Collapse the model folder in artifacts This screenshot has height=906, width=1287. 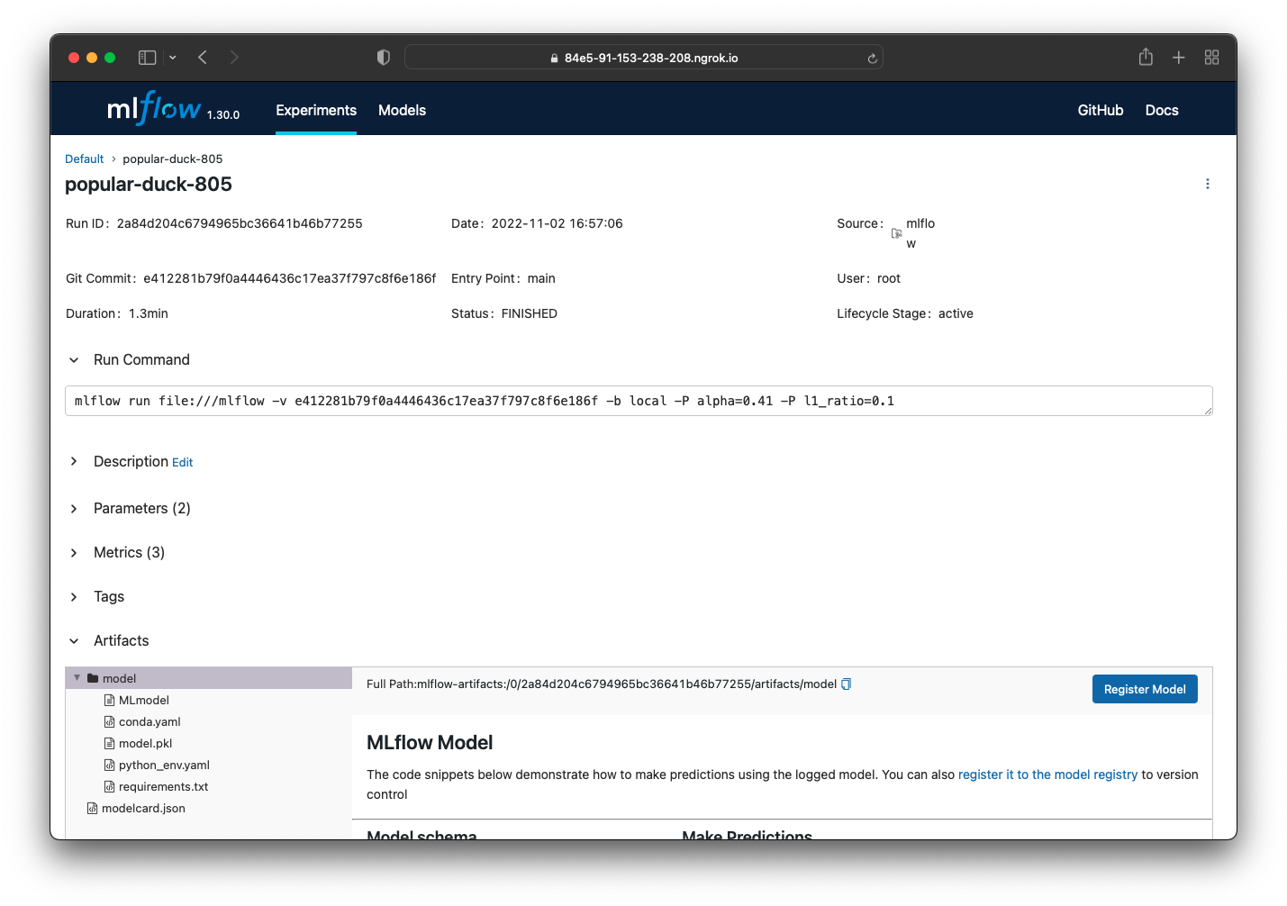click(x=77, y=678)
